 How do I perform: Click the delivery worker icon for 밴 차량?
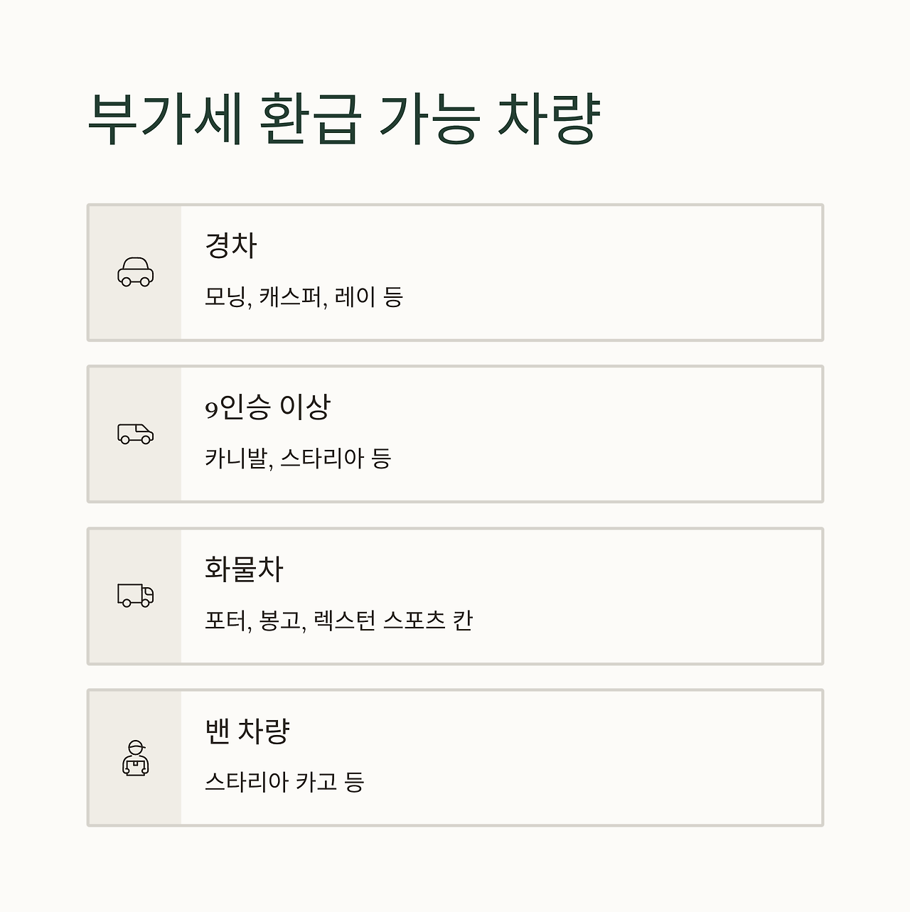pos(135,758)
